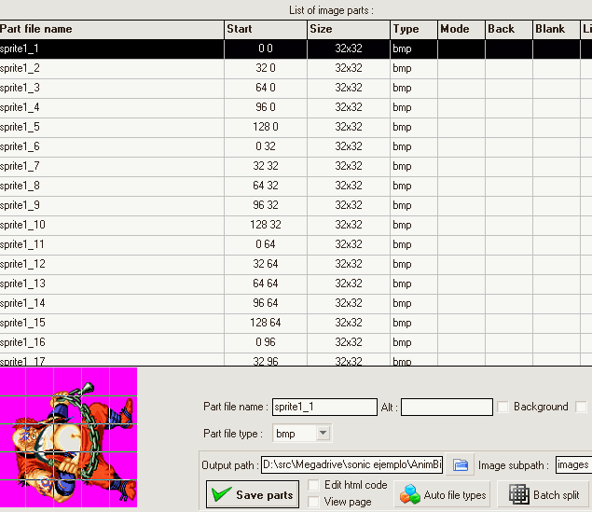
Task: Click the Save parts button
Action: point(253,495)
